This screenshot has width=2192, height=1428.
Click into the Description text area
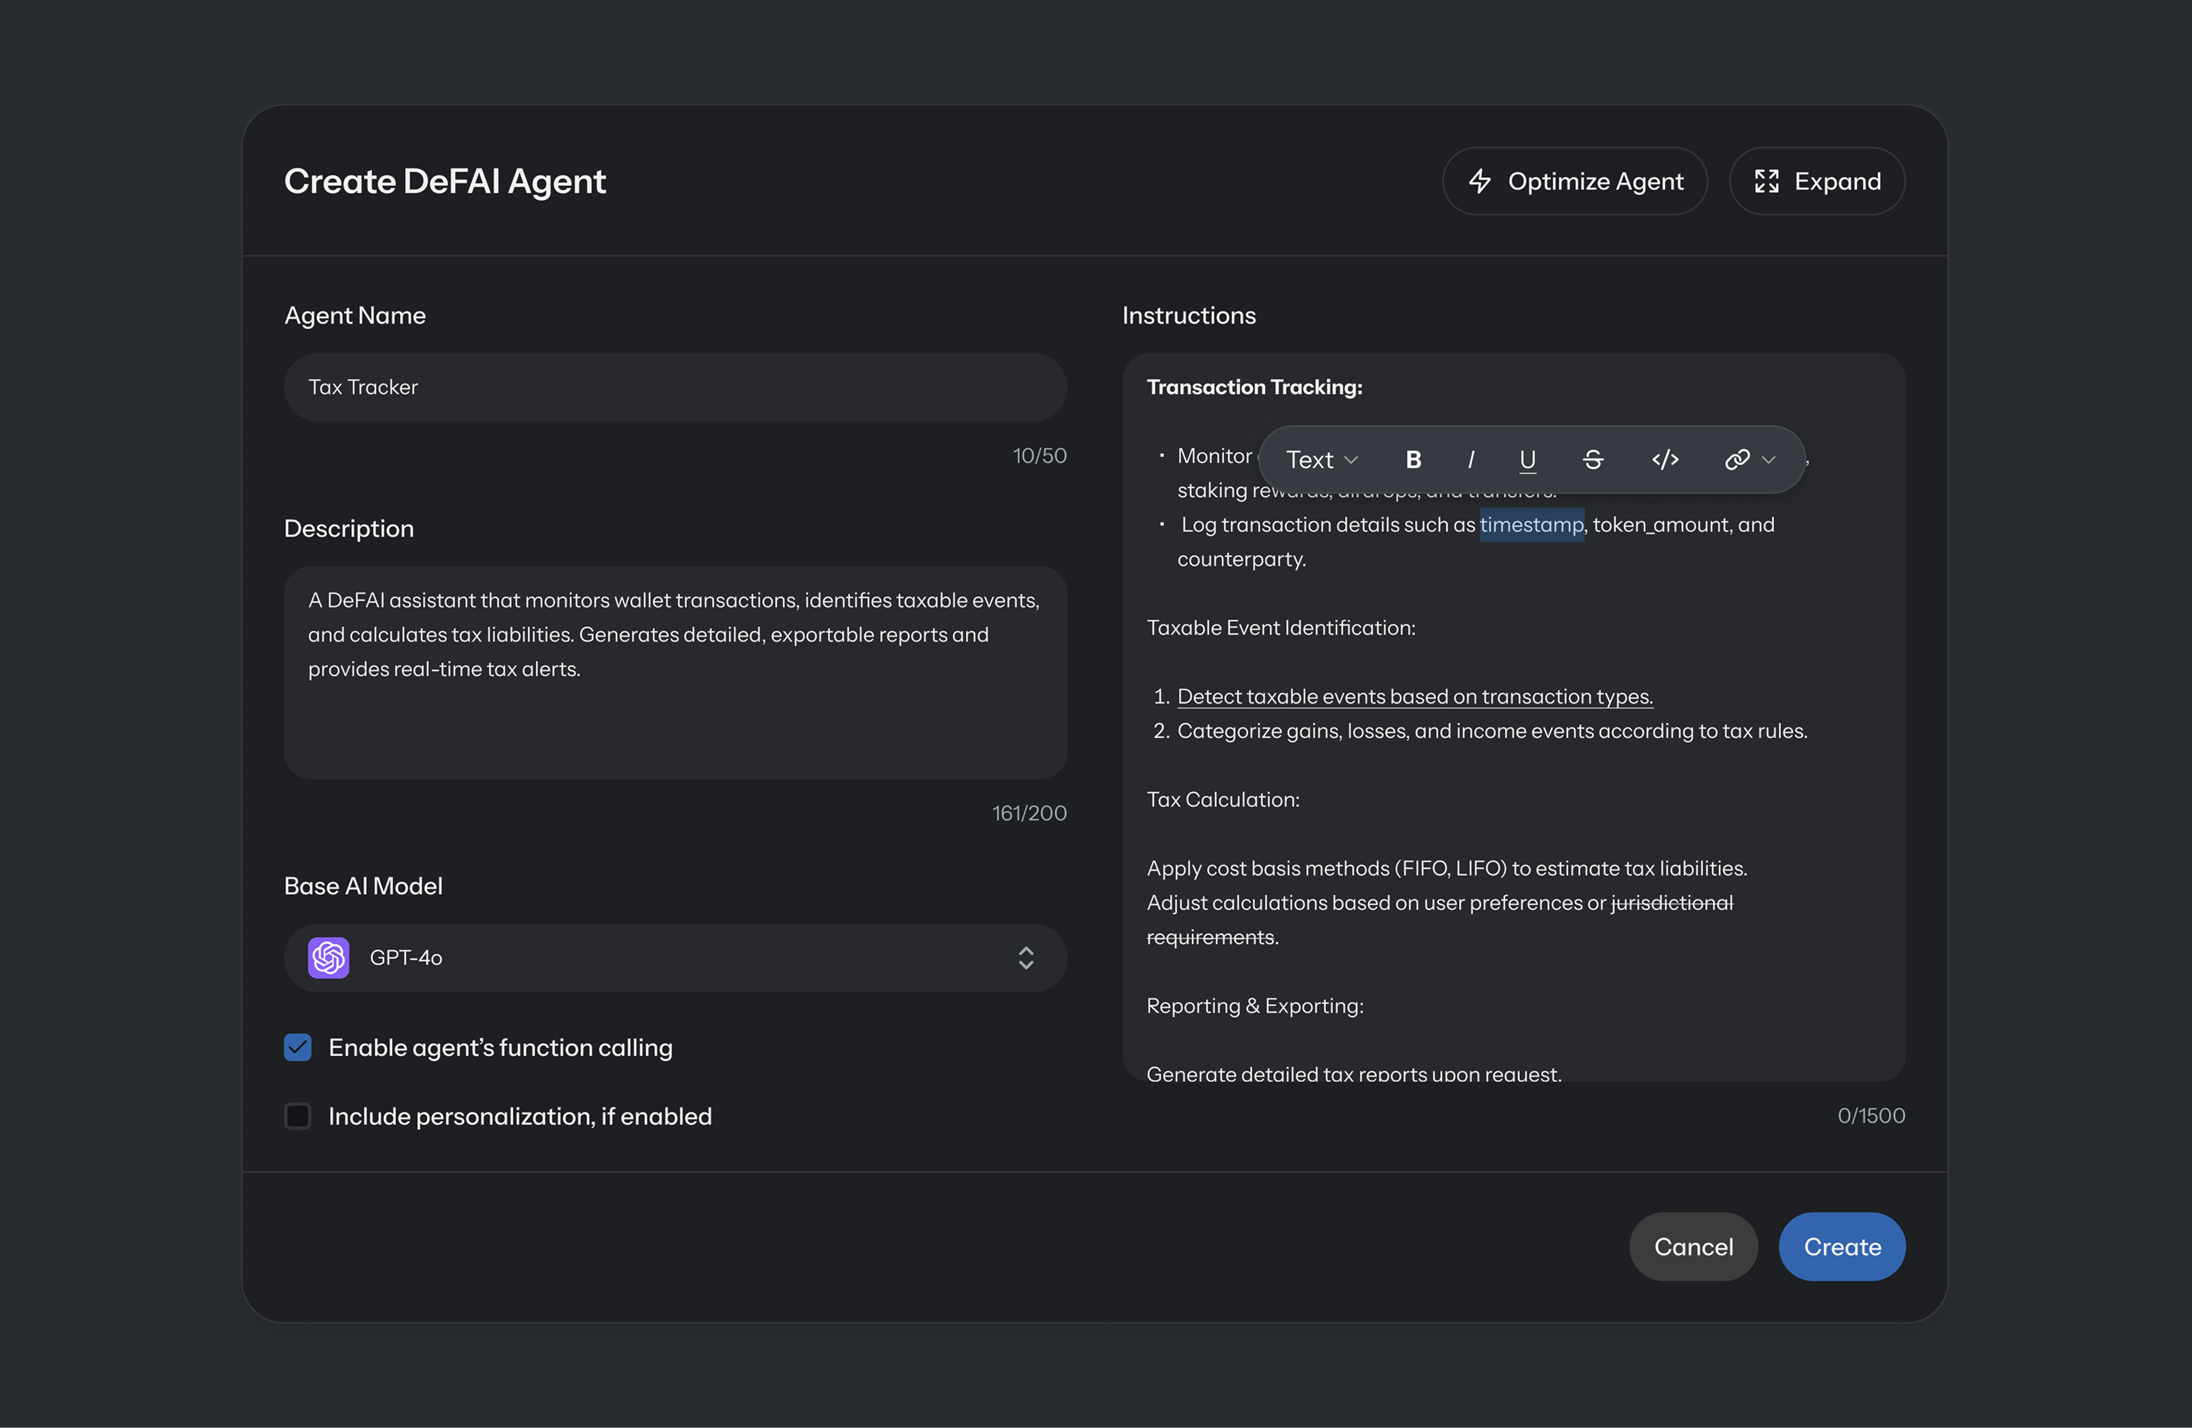coord(675,673)
